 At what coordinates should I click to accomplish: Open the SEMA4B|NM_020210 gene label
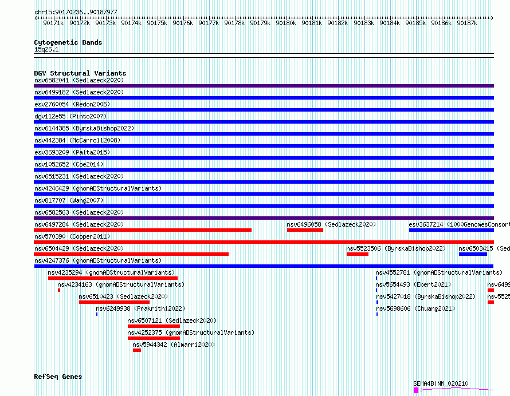(x=441, y=383)
